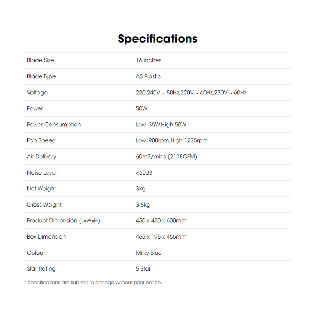
Task: Click the 5-Star rating value
Action: 143,269
